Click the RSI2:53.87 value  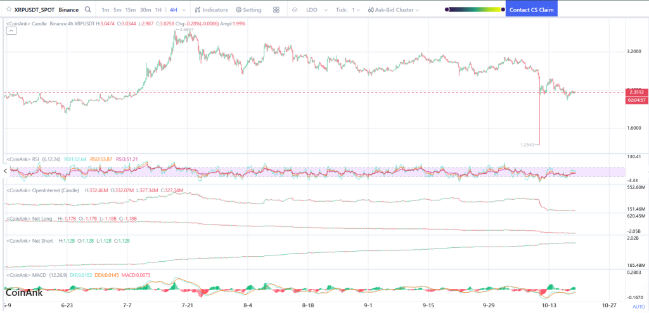(101, 159)
